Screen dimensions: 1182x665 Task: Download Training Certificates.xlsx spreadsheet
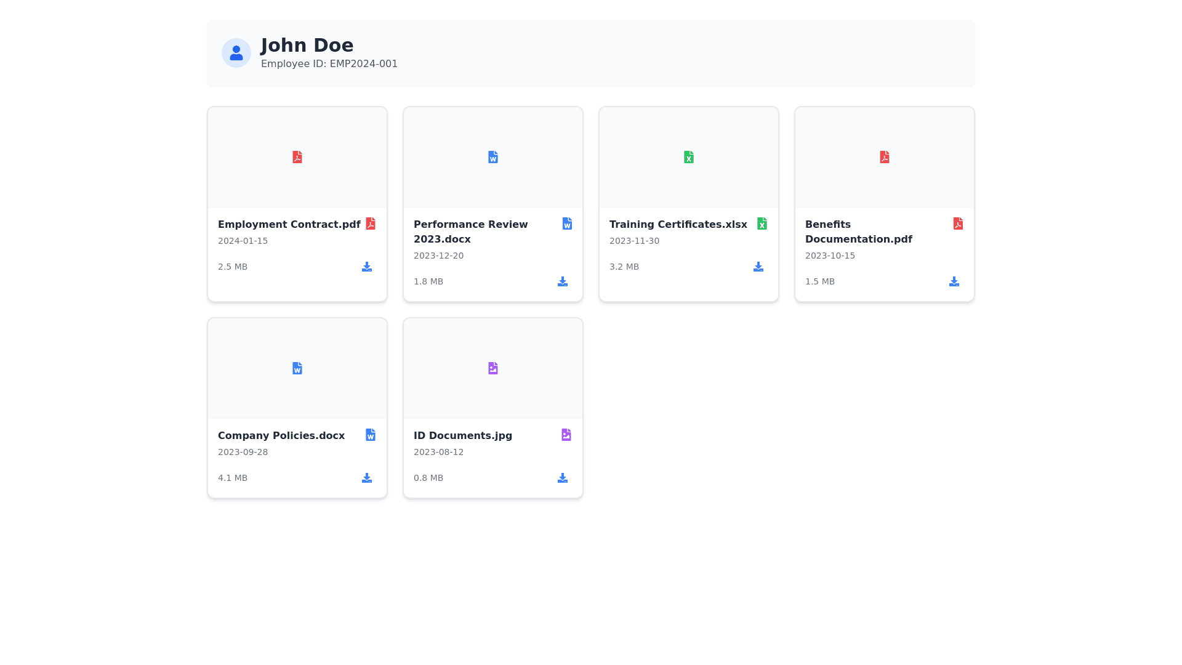pyautogui.click(x=758, y=267)
